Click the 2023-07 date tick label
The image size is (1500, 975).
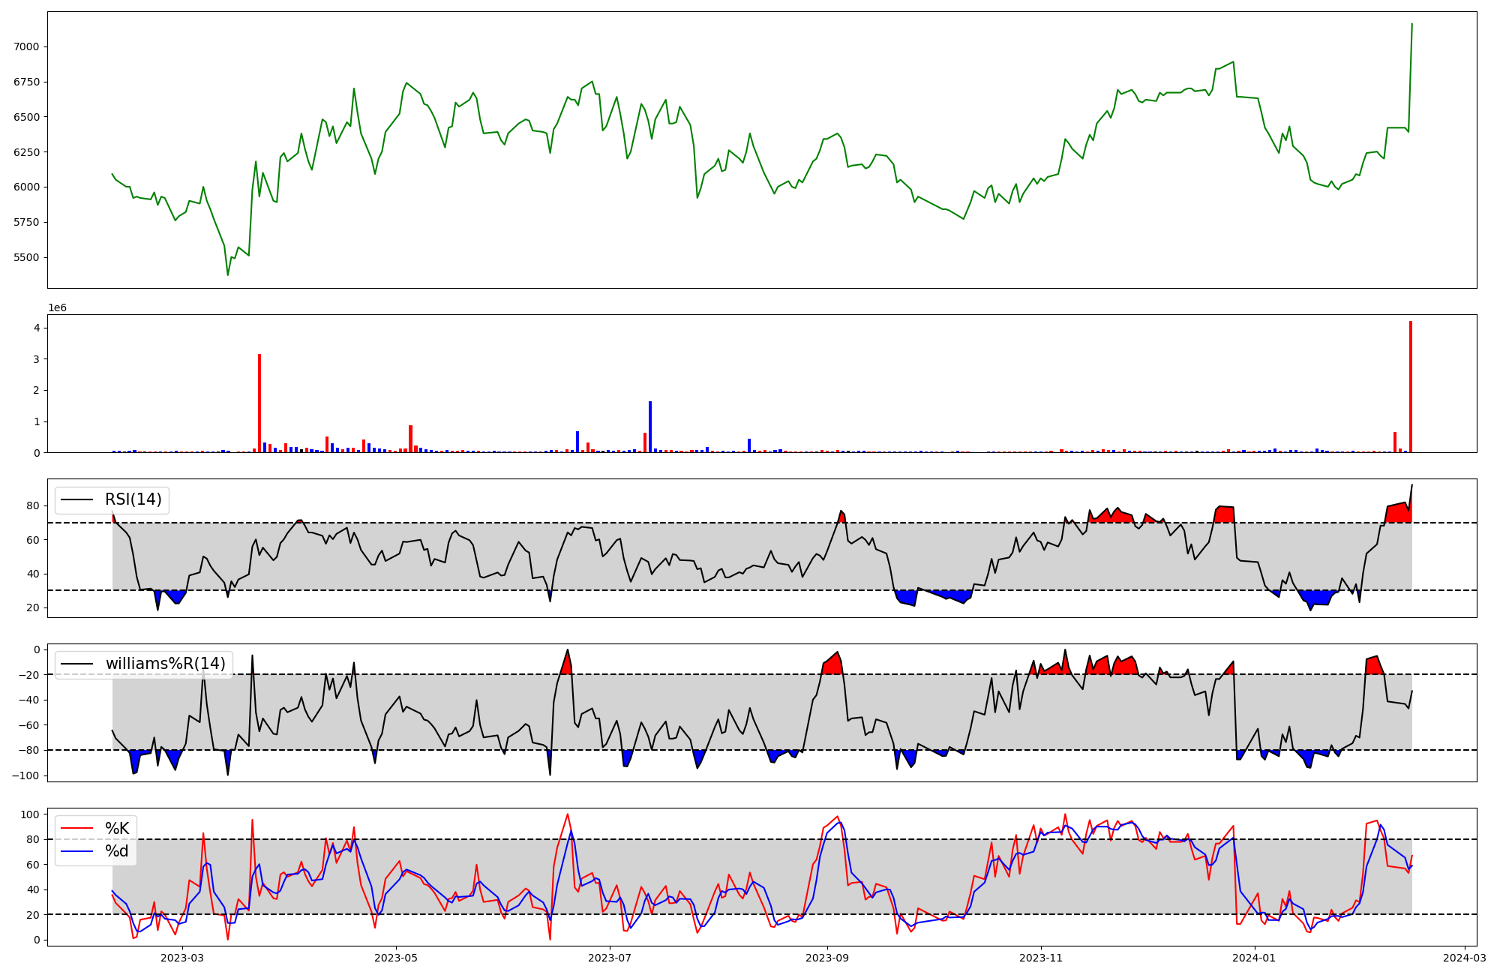point(610,958)
